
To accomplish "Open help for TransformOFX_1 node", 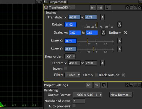I will 127,7.
